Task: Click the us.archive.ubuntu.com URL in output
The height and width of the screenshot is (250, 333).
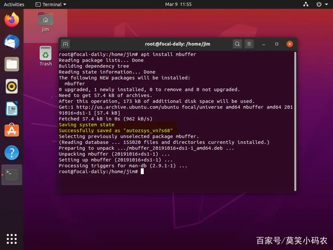Action: point(127,107)
